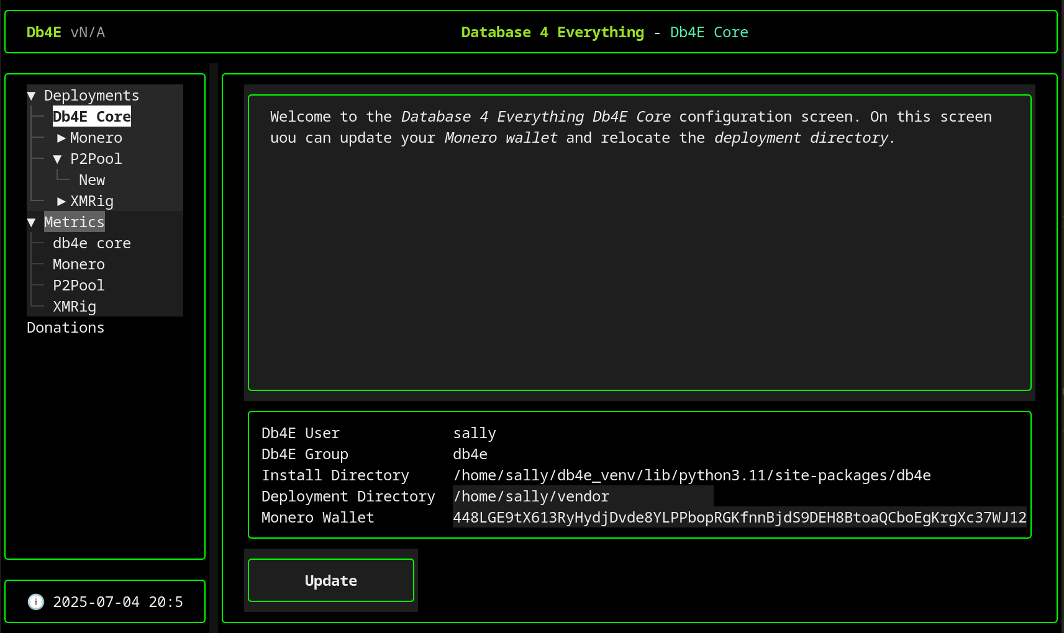
Task: Collapse the Metrics tree arrow
Action: point(32,222)
